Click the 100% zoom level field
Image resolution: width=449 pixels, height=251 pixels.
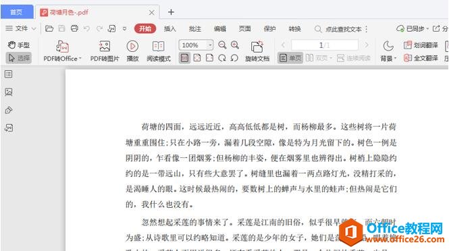click(x=193, y=45)
